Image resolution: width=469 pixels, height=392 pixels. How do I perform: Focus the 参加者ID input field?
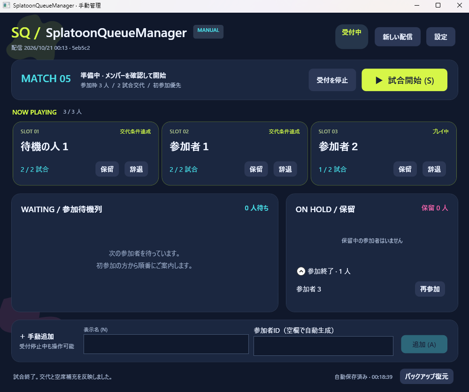[323, 346]
